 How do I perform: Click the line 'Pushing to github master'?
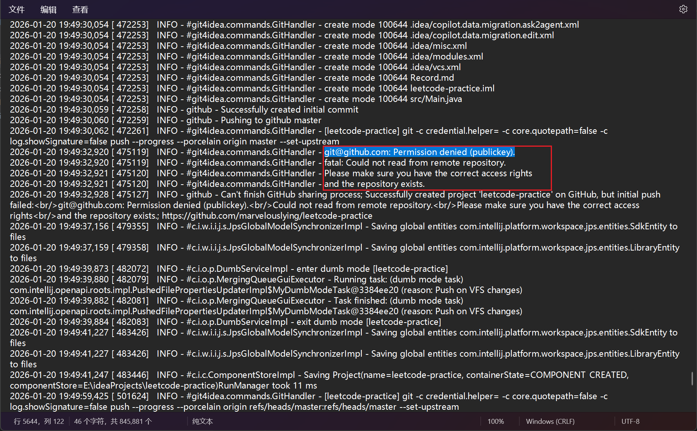(271, 120)
